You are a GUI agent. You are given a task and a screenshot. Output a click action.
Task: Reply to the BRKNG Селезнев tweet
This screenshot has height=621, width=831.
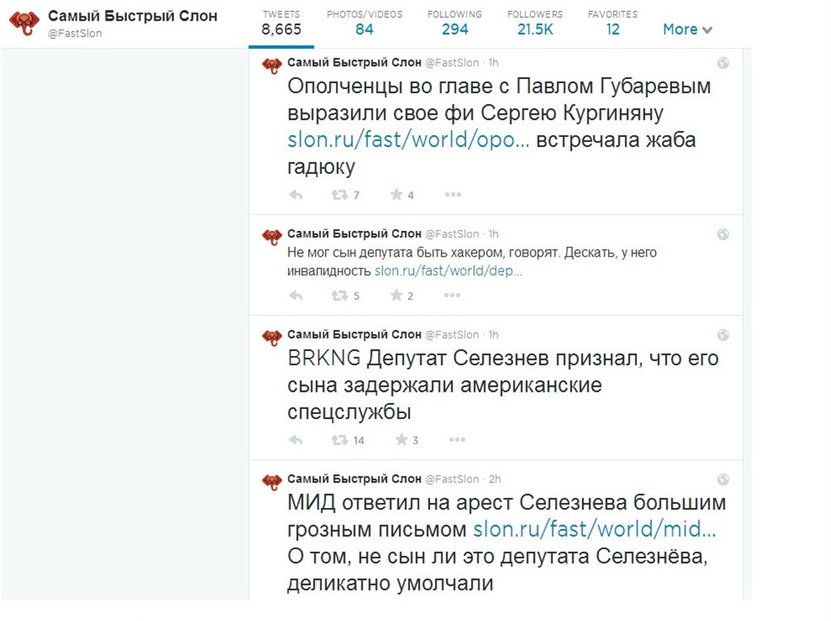pos(296,440)
